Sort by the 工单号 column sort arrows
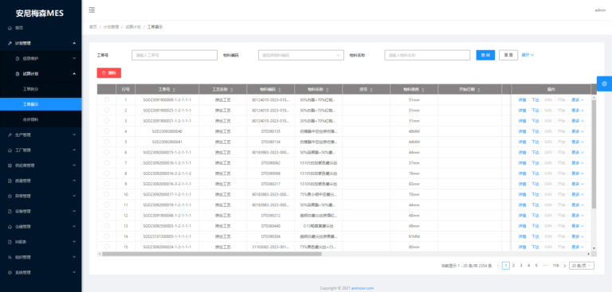The width and height of the screenshot is (612, 292). pos(174,90)
